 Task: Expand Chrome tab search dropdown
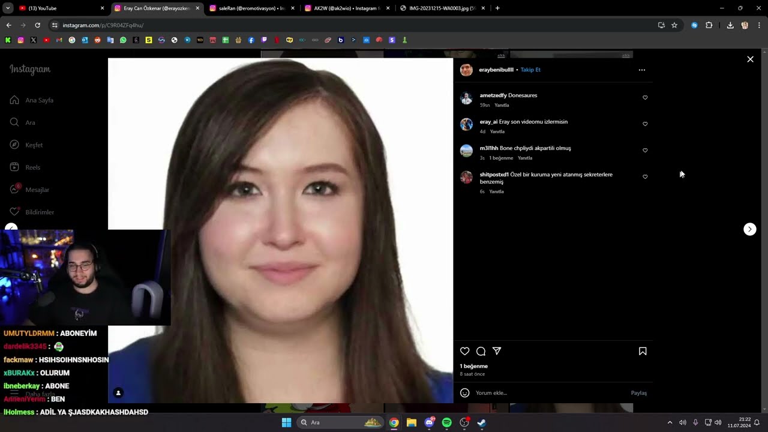pos(8,8)
